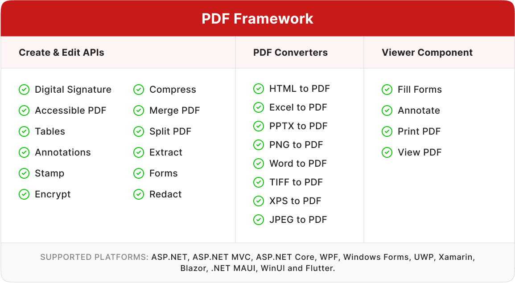Image resolution: width=515 pixels, height=283 pixels.
Task: Click the check icon beside Digital Signature
Action: point(24,90)
